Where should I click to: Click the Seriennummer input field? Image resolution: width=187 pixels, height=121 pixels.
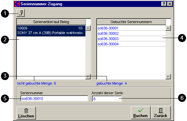pyautogui.click(x=54, y=99)
